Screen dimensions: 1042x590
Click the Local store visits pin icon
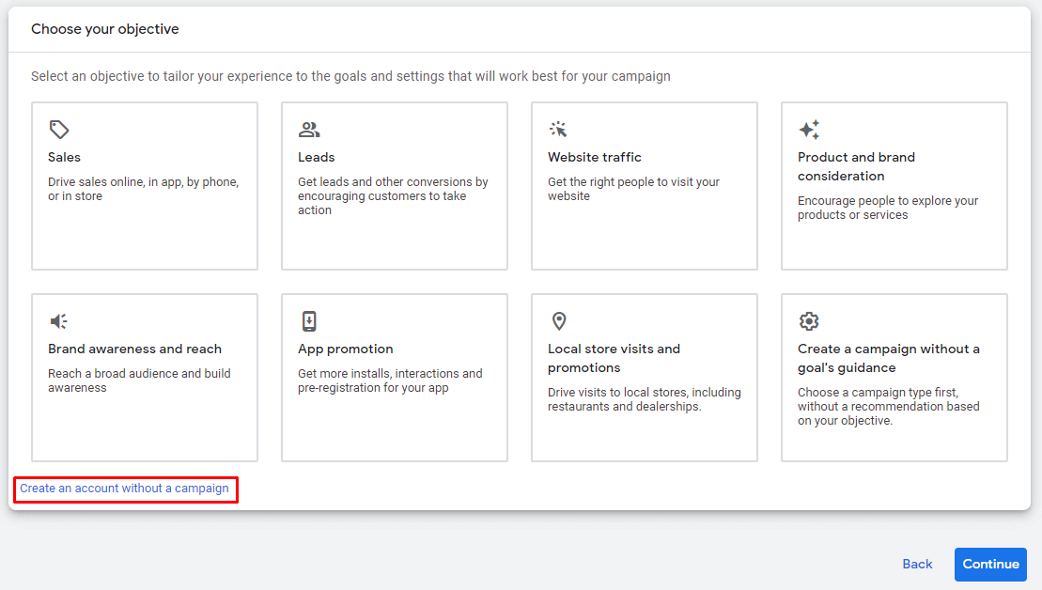560,321
